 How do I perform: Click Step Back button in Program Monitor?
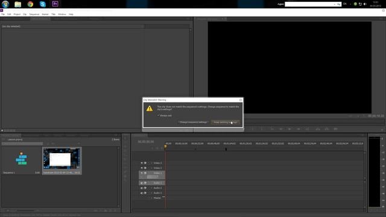281,129
